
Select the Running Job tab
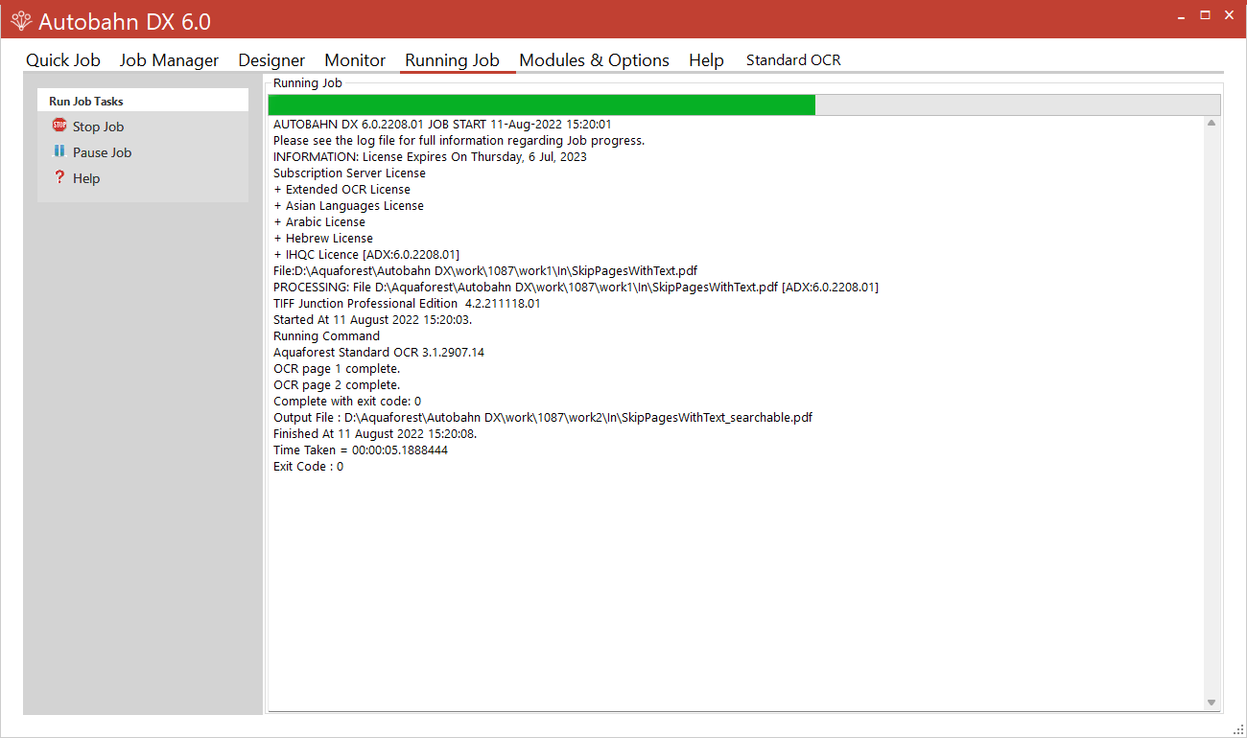[x=452, y=60]
